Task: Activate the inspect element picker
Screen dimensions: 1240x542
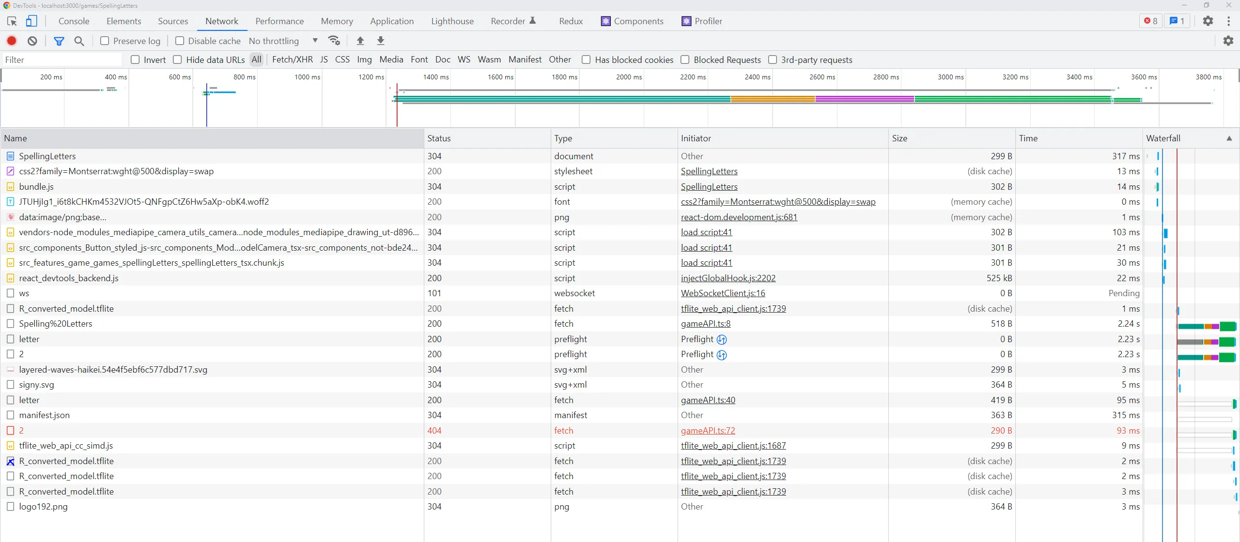Action: (12, 21)
